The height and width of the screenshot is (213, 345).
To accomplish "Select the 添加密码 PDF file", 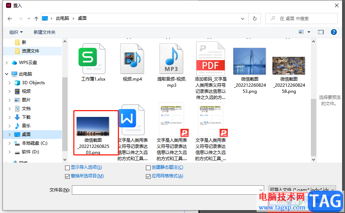I will point(211,71).
